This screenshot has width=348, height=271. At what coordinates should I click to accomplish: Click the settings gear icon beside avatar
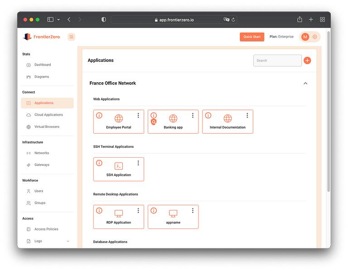315,37
